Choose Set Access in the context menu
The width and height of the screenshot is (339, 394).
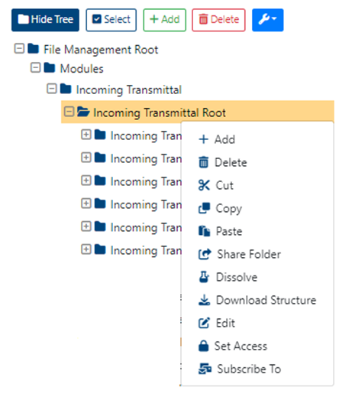(257, 346)
